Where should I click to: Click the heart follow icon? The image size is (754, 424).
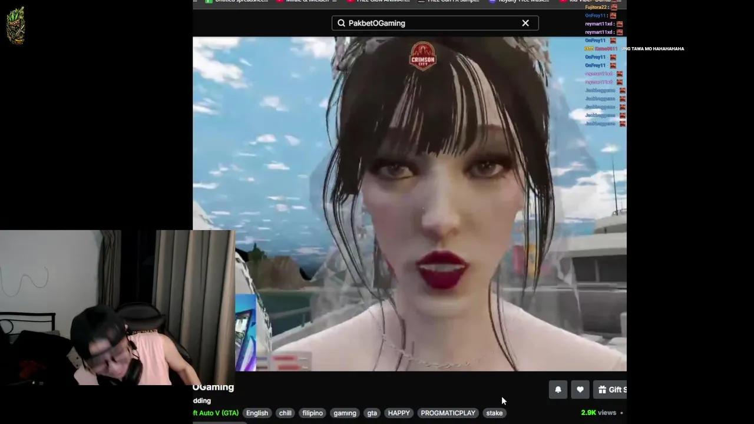(x=580, y=390)
